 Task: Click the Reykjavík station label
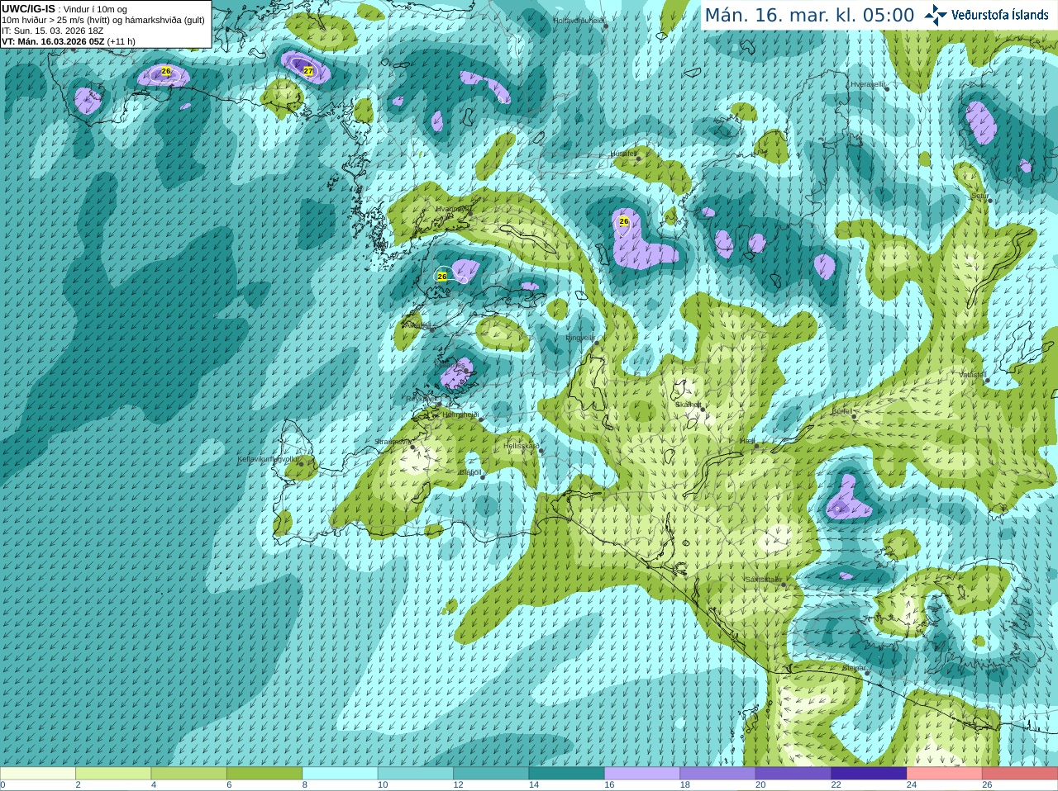click(421, 399)
